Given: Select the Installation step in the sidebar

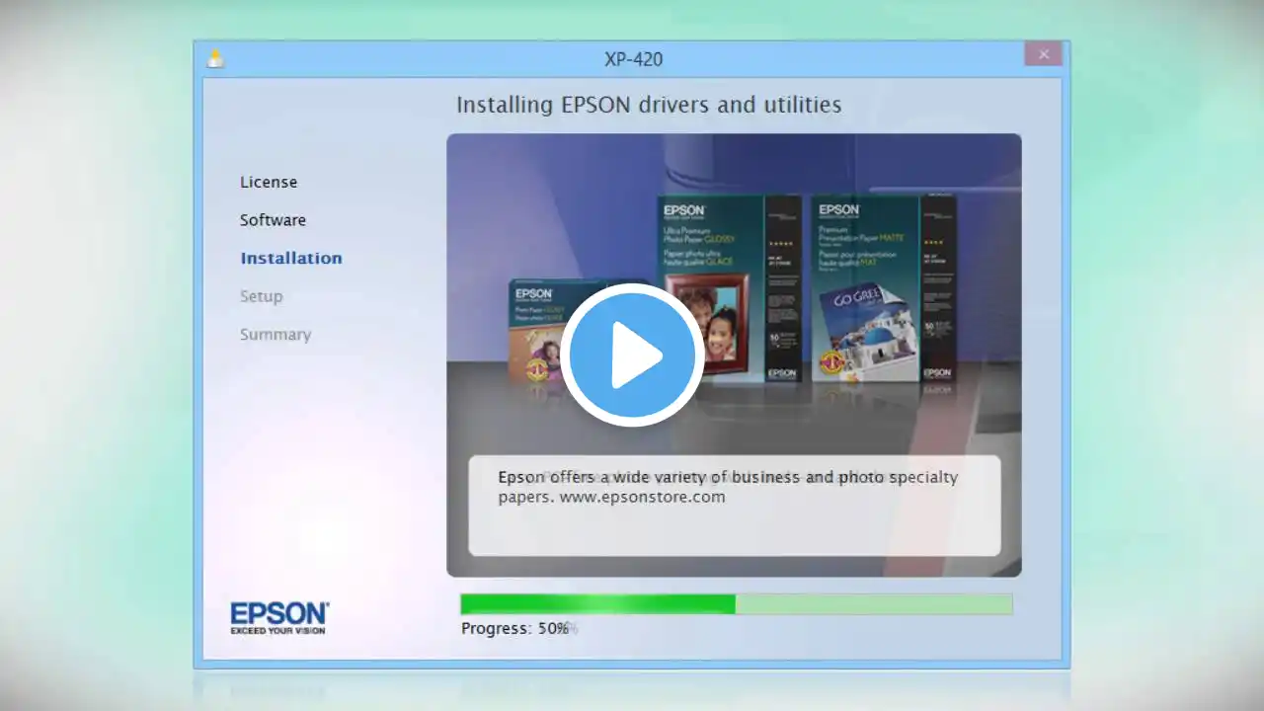Looking at the screenshot, I should [x=291, y=258].
